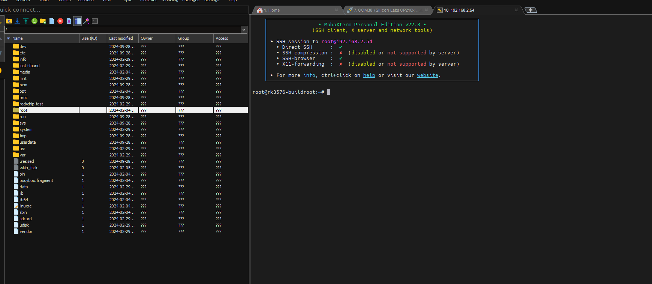Viewport: 652px width, 284px height.
Task: Select the lost+found folder icon
Action: pyautogui.click(x=16, y=66)
